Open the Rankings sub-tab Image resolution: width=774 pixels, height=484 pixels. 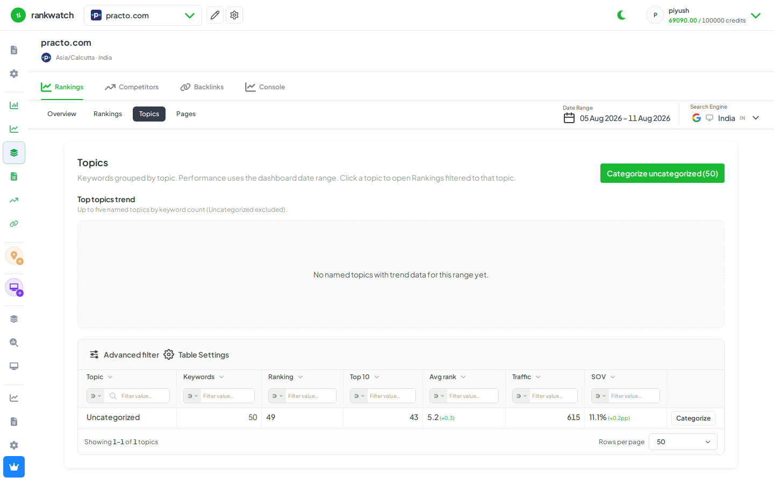pyautogui.click(x=107, y=114)
